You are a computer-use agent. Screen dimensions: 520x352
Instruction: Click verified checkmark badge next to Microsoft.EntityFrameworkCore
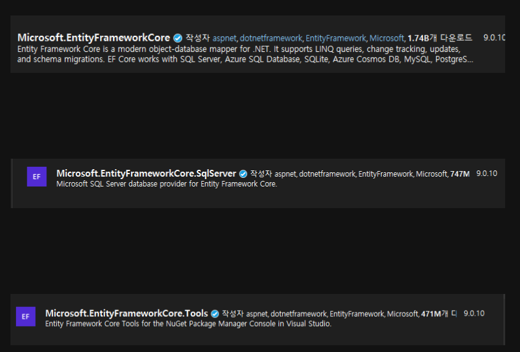coord(178,38)
